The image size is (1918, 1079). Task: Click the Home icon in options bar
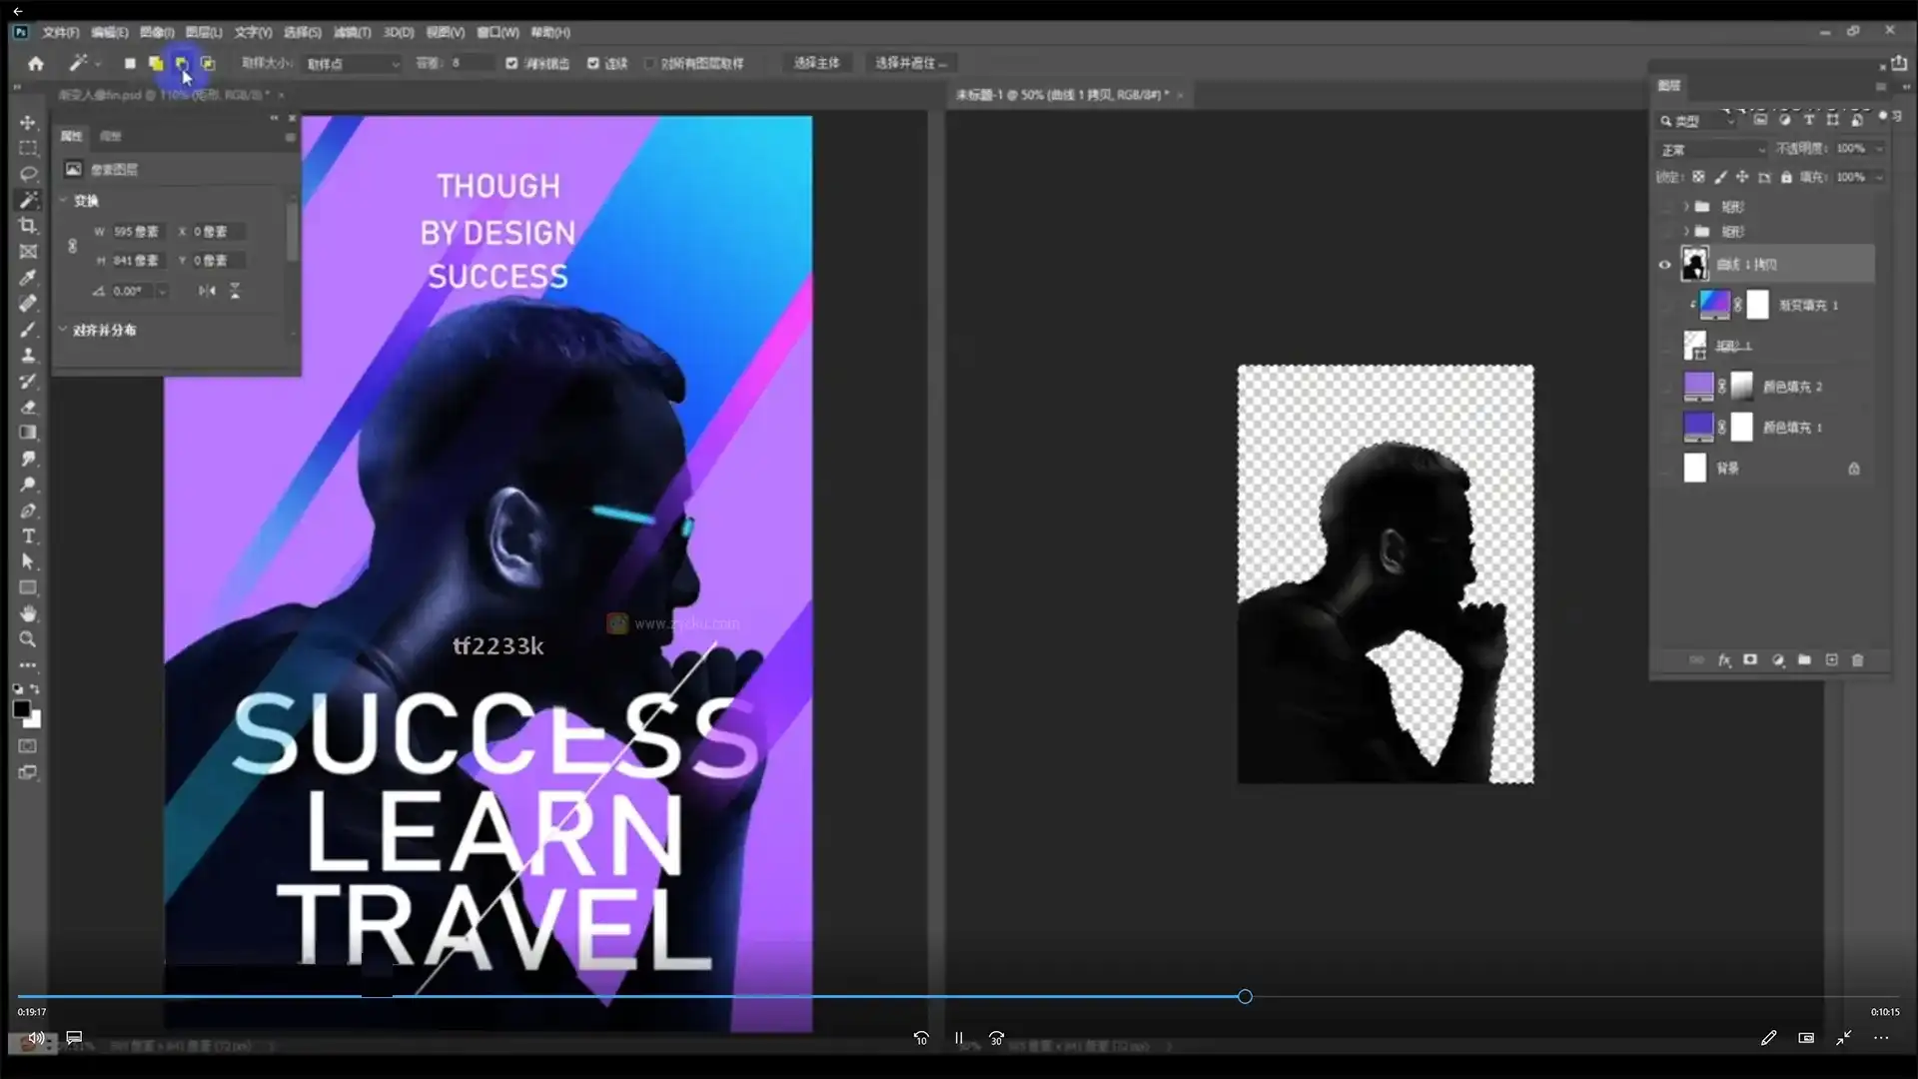coord(36,63)
